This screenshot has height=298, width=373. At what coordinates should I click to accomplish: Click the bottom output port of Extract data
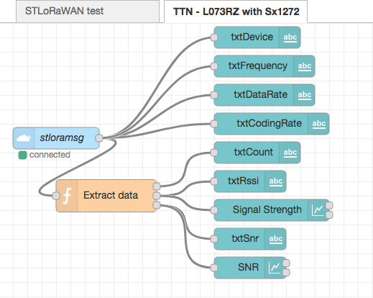pyautogui.click(x=157, y=205)
